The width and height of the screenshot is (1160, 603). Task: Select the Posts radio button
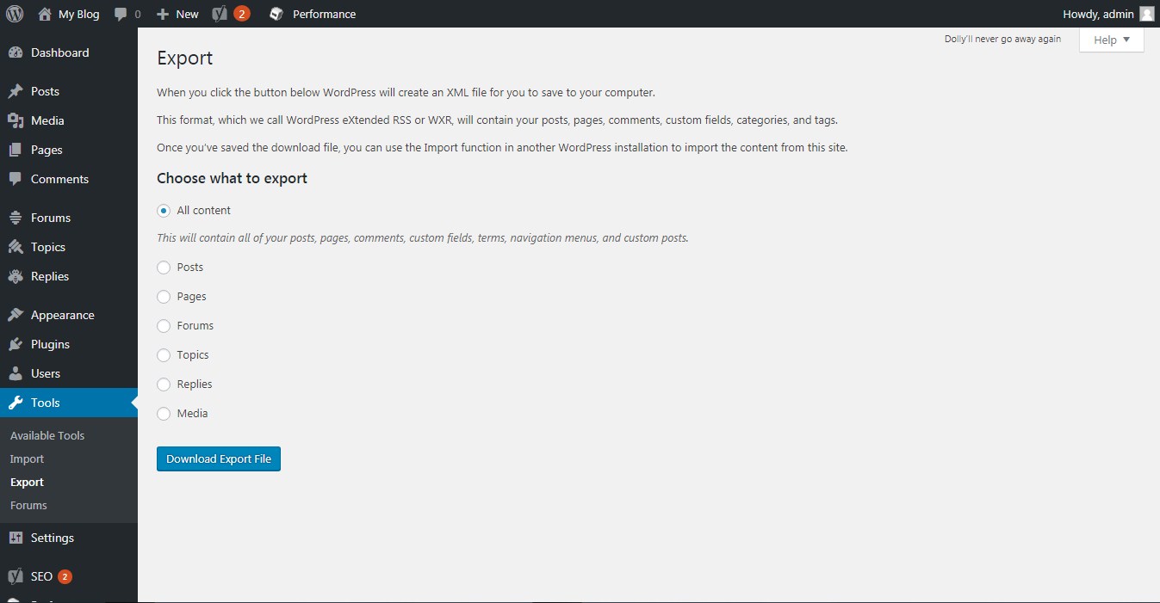click(x=164, y=268)
